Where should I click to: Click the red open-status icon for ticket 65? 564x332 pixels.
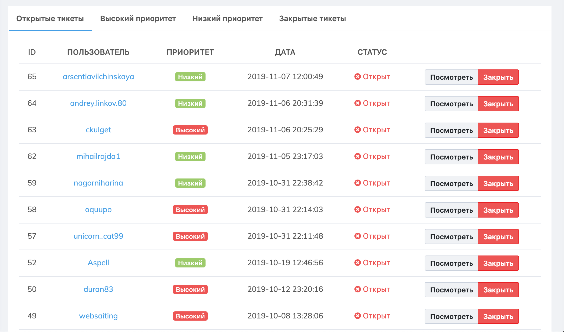[x=357, y=76]
